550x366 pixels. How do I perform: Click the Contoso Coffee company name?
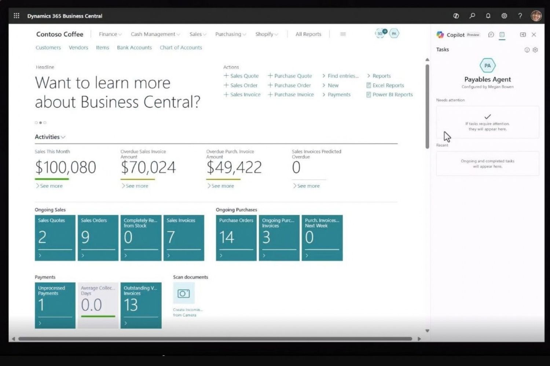click(60, 34)
